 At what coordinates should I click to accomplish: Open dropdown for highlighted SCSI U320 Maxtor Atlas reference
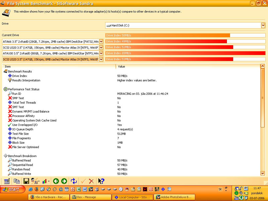pos(101,59)
